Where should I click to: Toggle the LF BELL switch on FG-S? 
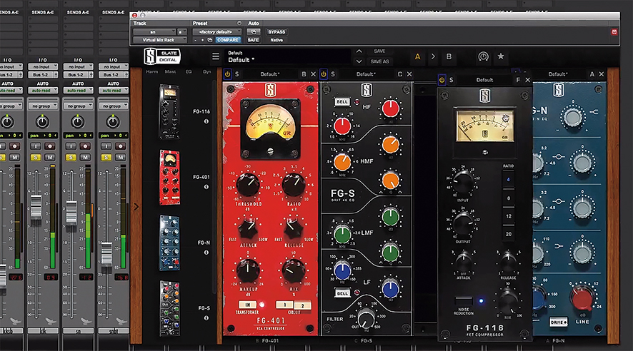tap(342, 293)
